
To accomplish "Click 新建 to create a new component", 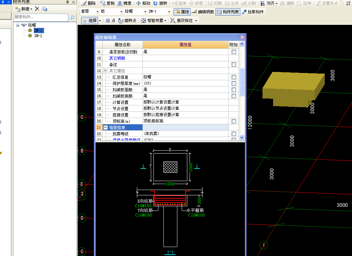I will point(24,9).
